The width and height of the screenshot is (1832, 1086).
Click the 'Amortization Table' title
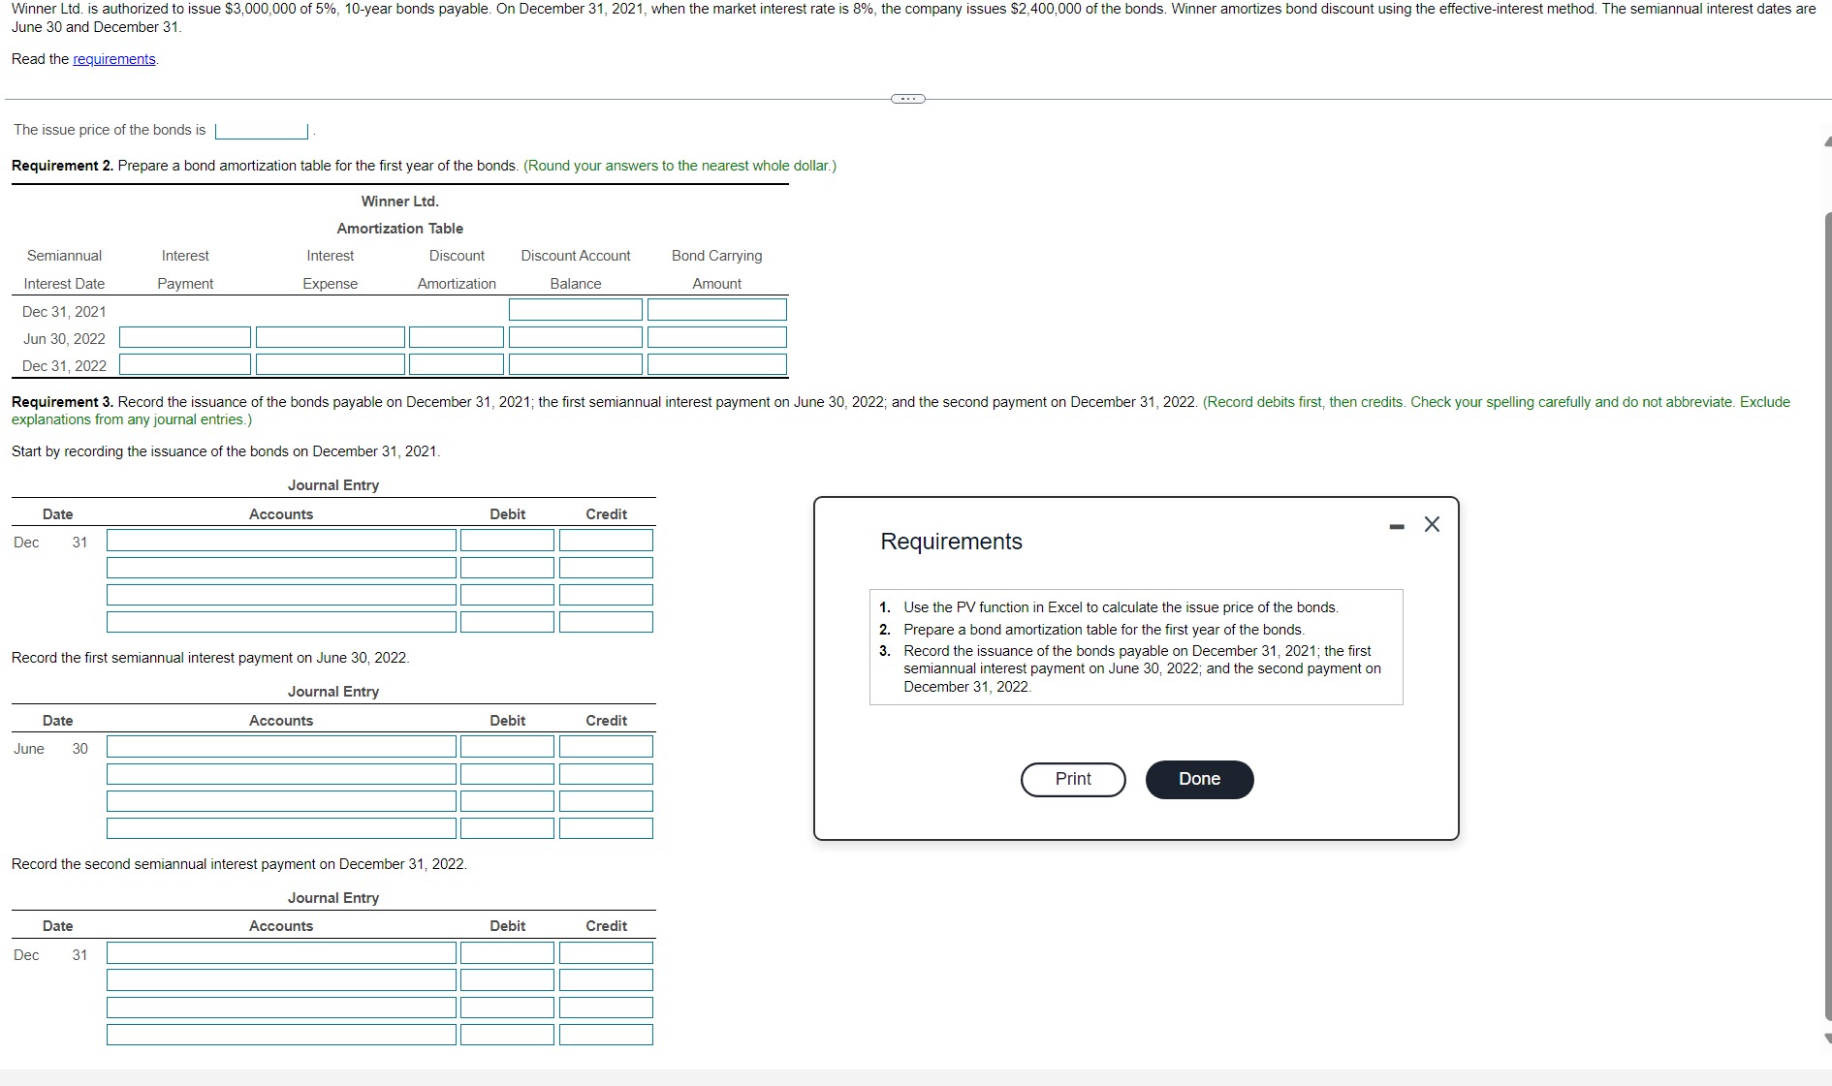400,229
